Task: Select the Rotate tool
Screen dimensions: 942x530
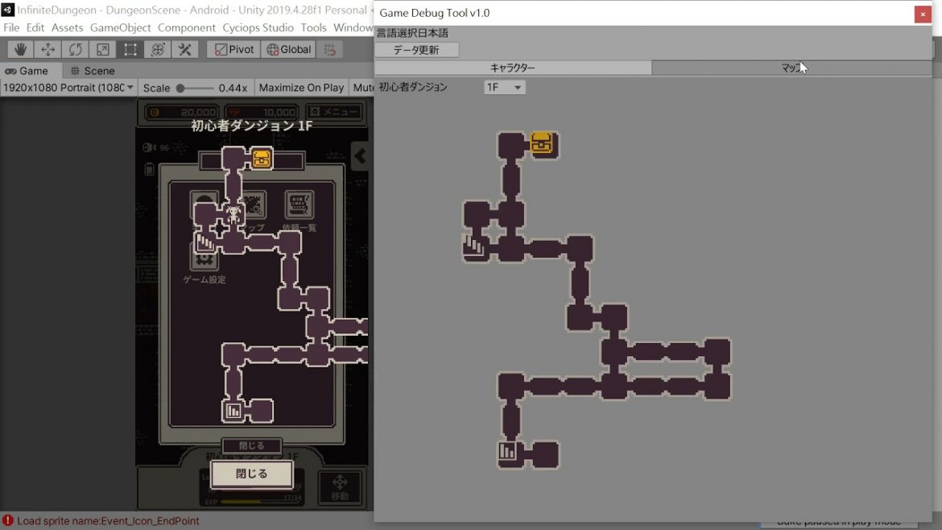Action: (76, 50)
